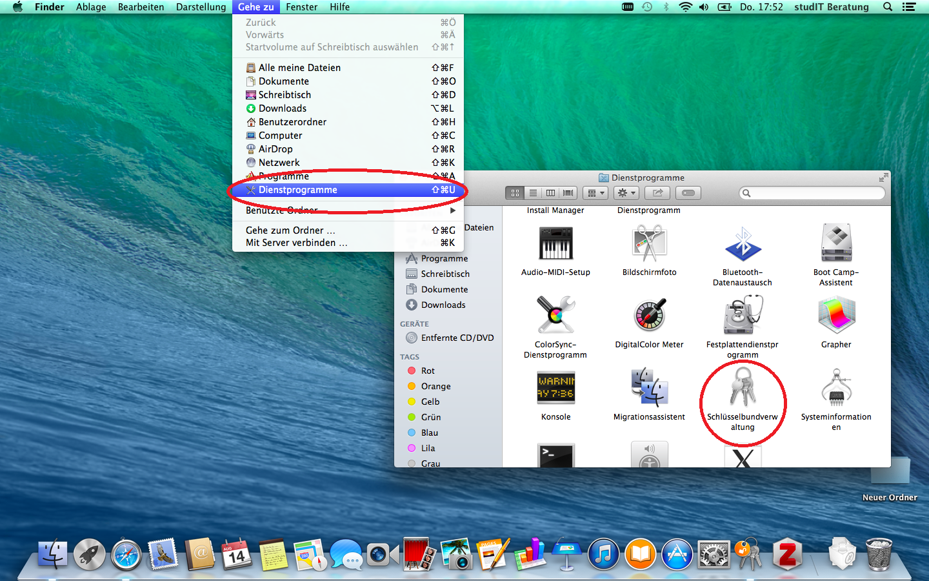Open the battery status menu
Viewport: 929px width, 581px height.
pos(724,7)
